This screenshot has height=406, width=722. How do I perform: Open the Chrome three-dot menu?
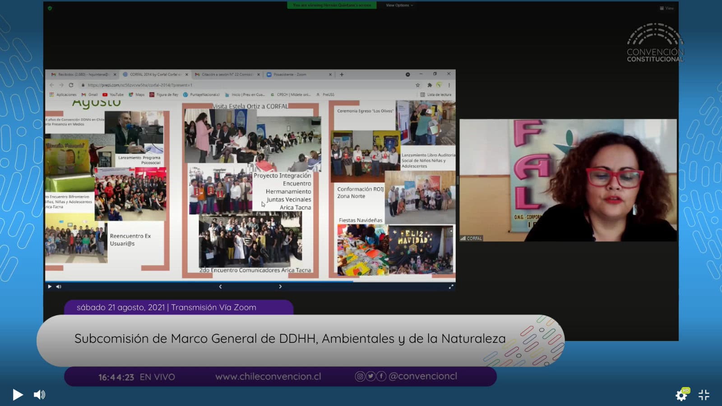tap(449, 85)
